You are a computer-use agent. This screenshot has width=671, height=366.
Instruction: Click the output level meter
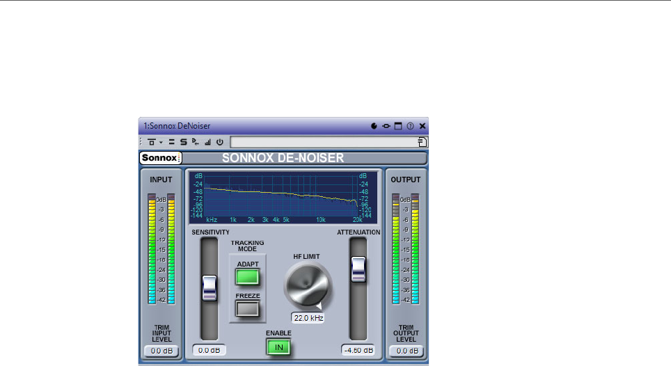pos(406,249)
